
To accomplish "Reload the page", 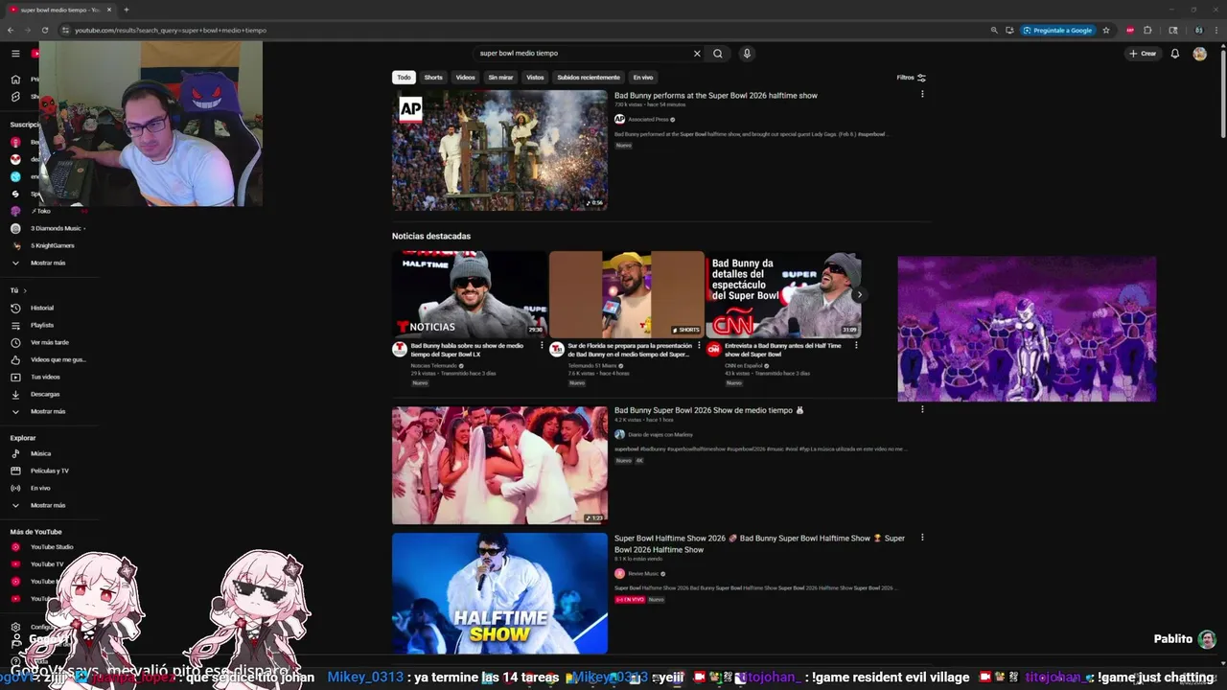I will click(44, 30).
